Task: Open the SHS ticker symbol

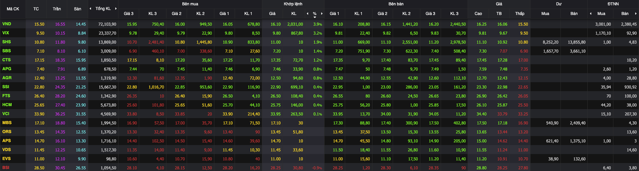Action: point(6,42)
